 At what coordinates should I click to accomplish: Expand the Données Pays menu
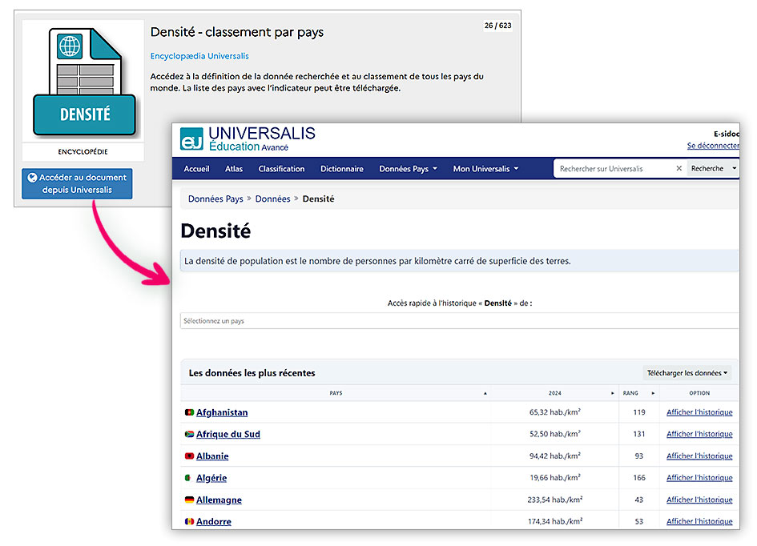[408, 169]
